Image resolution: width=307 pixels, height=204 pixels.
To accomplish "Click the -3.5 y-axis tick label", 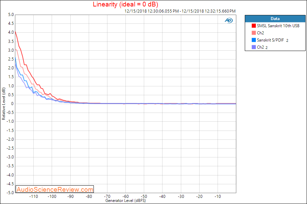I will click(10, 166).
